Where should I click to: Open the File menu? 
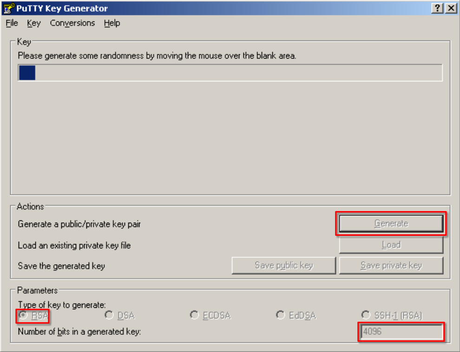click(12, 23)
